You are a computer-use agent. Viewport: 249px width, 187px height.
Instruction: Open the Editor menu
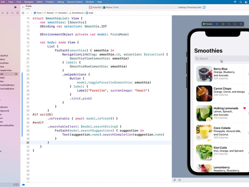click(x=39, y=2)
